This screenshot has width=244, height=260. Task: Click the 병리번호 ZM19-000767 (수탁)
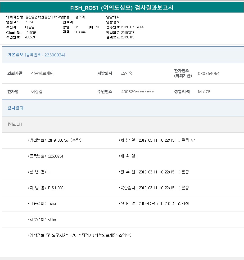[65, 140]
